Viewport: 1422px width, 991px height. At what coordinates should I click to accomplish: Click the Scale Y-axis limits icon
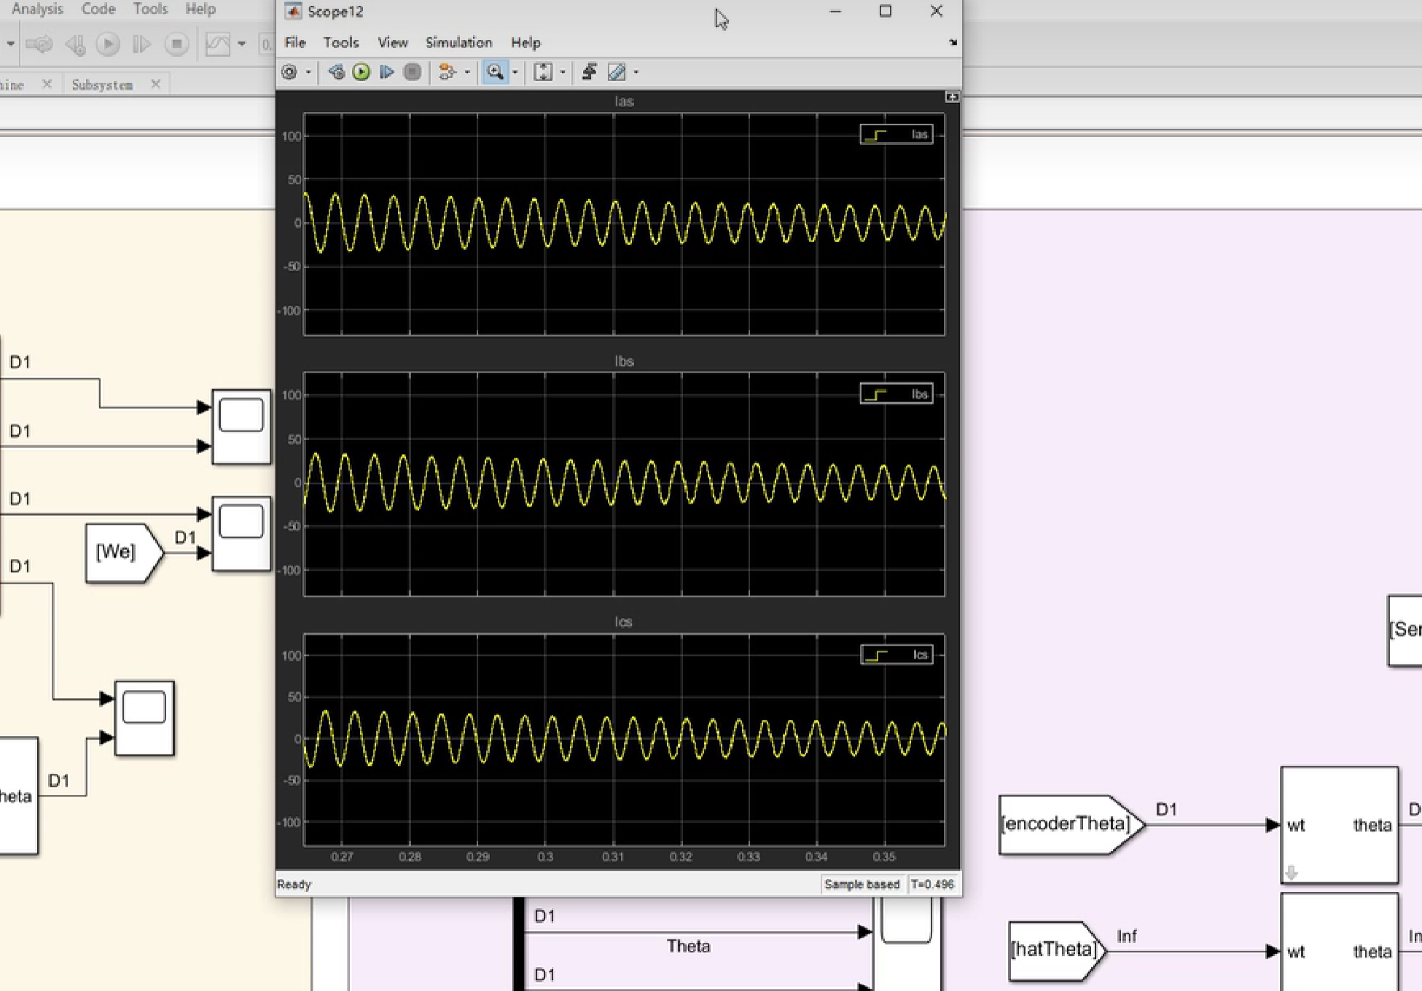(x=543, y=72)
